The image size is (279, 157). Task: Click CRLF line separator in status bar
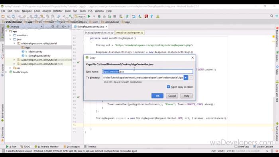pyautogui.click(x=221, y=151)
